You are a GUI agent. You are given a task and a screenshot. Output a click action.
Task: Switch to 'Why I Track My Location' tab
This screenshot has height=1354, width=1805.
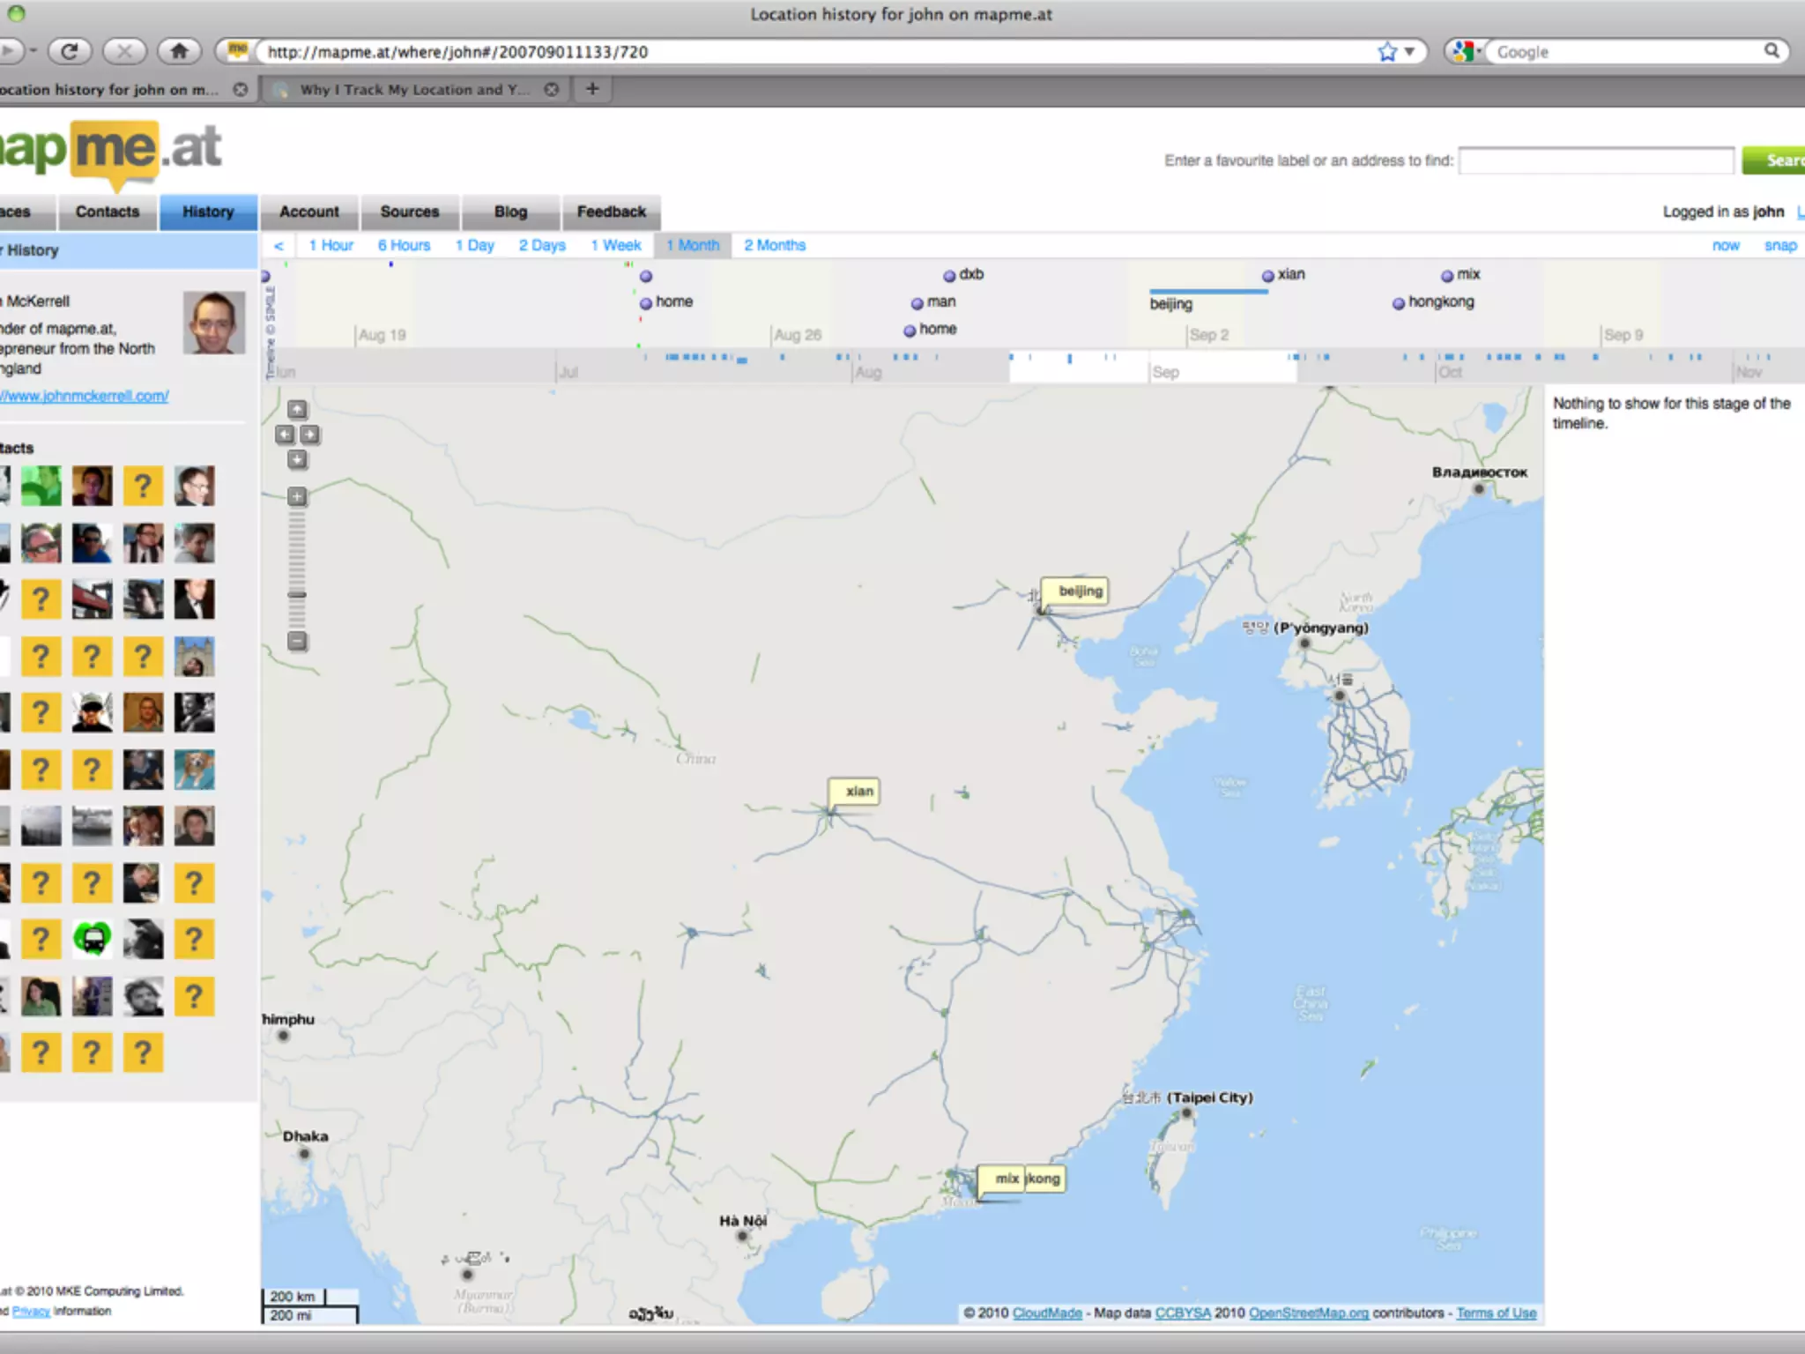414,89
